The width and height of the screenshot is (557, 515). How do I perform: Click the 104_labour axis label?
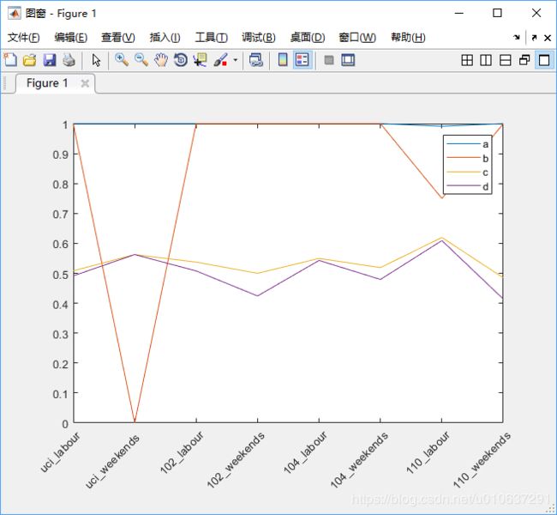(305, 452)
